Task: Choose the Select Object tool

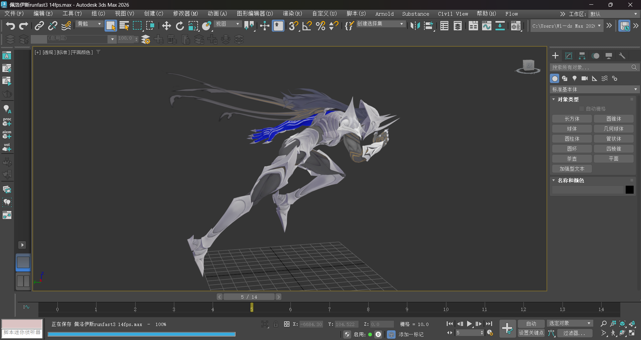Action: point(111,26)
